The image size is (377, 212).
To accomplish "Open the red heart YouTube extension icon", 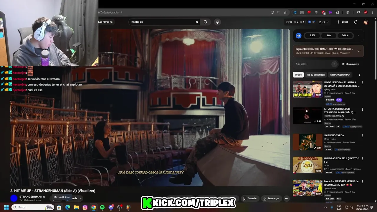I will click(x=309, y=12).
